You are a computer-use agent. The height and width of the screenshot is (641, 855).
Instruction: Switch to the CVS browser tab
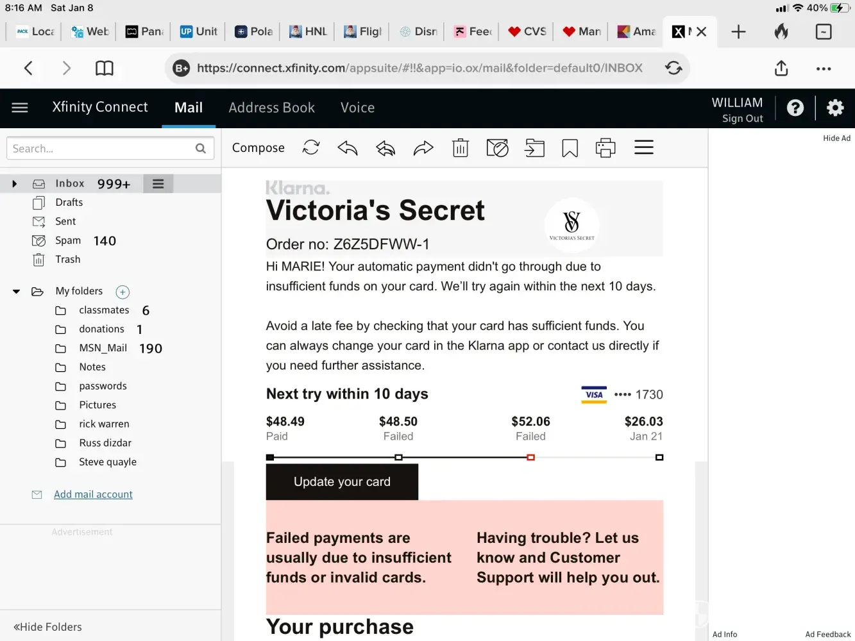point(527,31)
